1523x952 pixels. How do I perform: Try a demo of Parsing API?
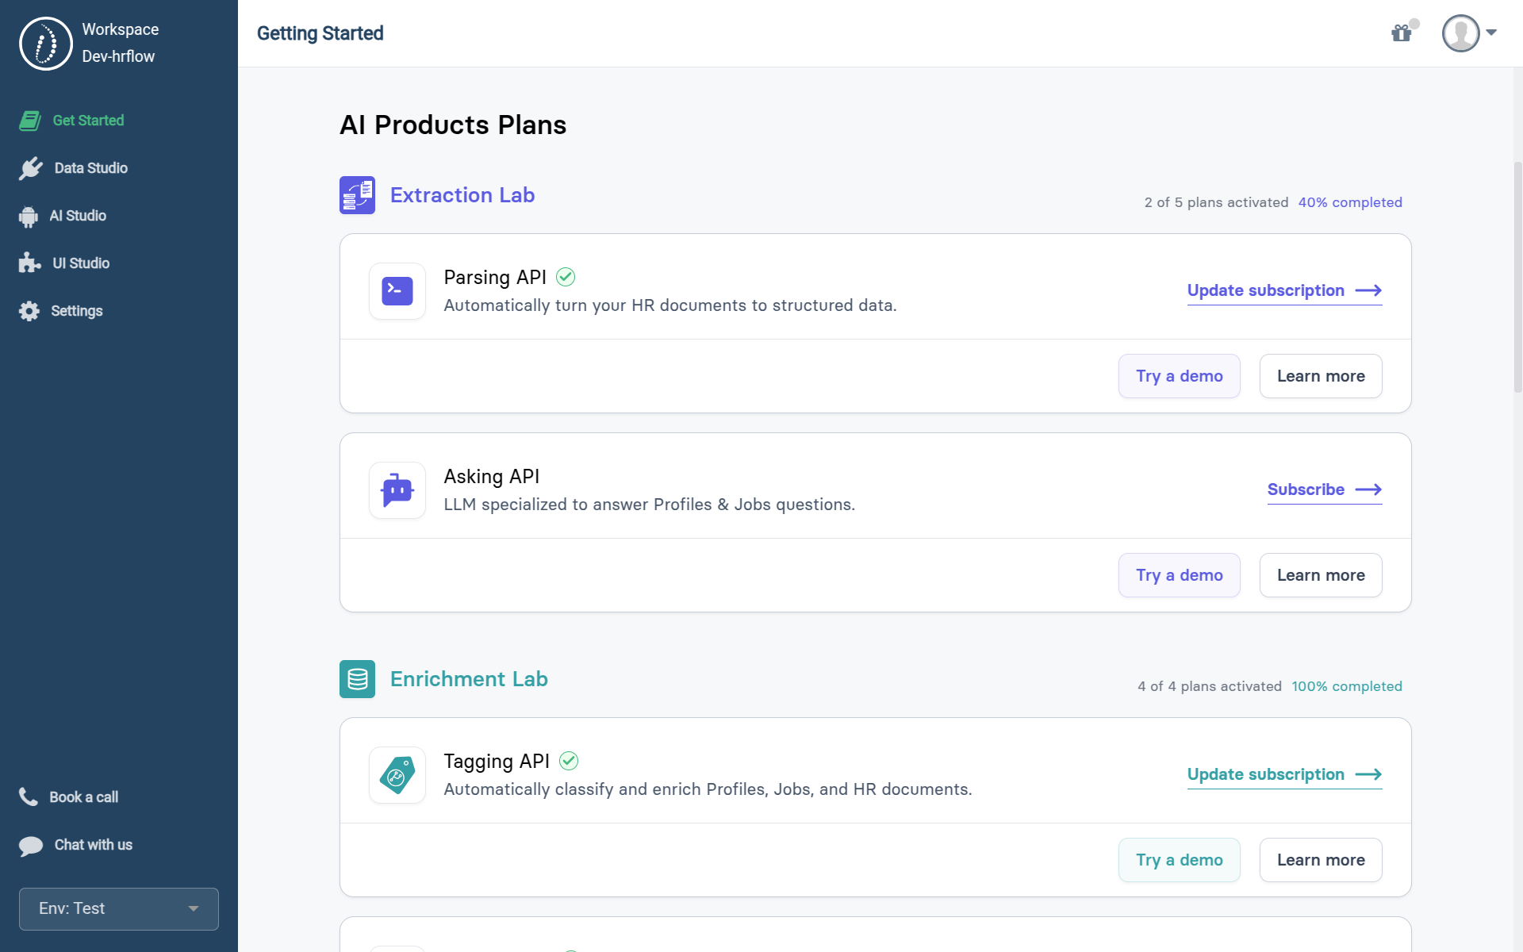tap(1179, 376)
